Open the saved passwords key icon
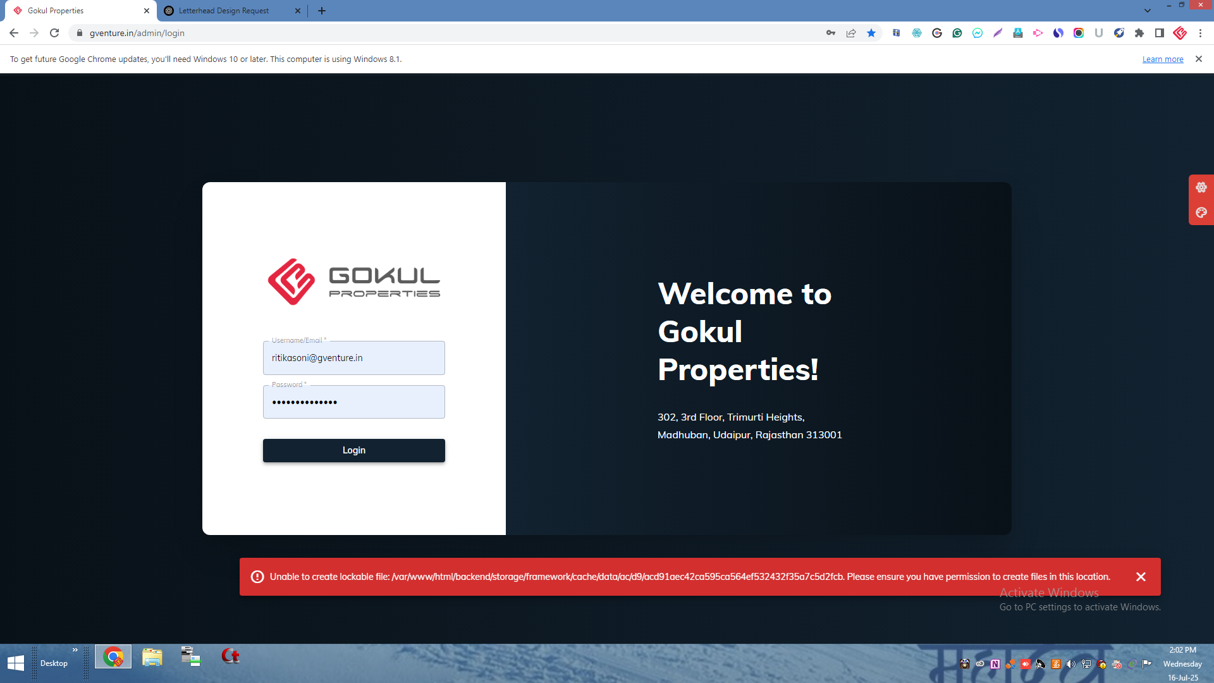 831,33
